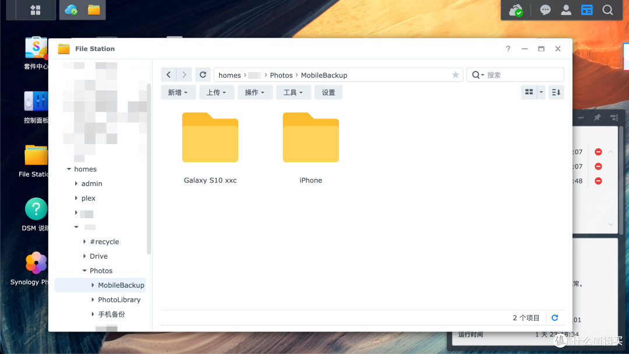Open the Cloud Sync taskbar icon
This screenshot has height=354, width=629.
point(71,10)
